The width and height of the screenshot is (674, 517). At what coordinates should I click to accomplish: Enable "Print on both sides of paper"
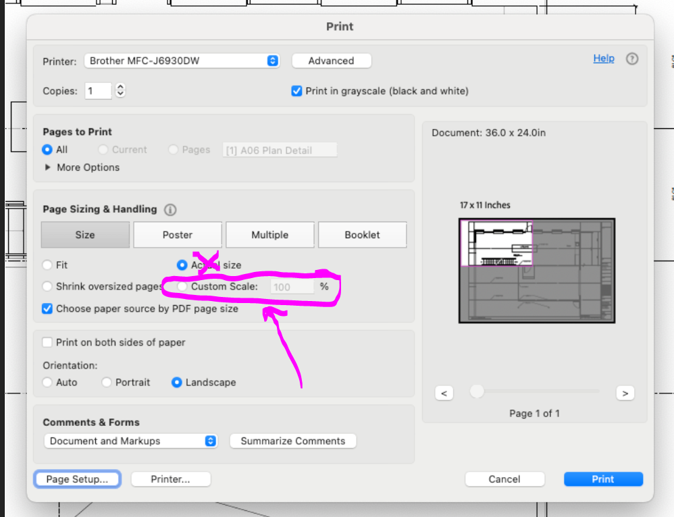[47, 342]
